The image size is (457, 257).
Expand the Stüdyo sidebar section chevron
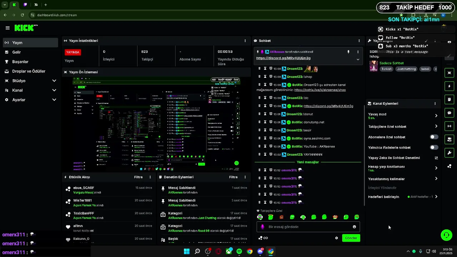(54, 81)
